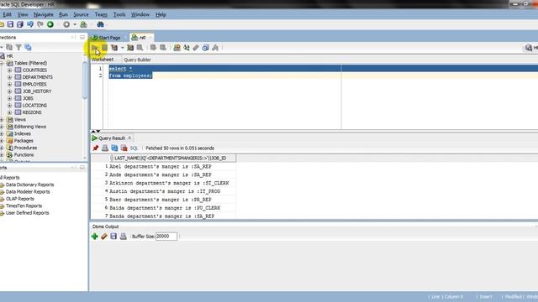Close the Query Result tab
Image resolution: width=538 pixels, height=302 pixels.
tap(129, 138)
